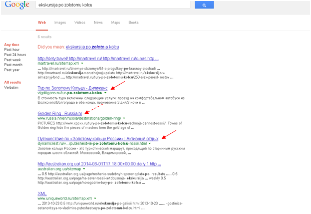
Task: Select the Maps tab
Action: point(116,23)
